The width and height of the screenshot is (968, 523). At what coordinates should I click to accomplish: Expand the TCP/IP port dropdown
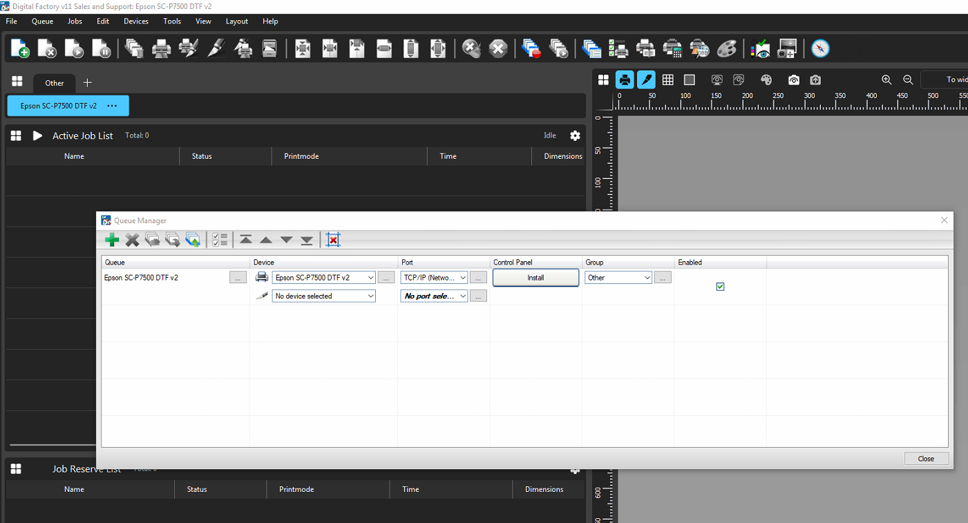pos(434,278)
